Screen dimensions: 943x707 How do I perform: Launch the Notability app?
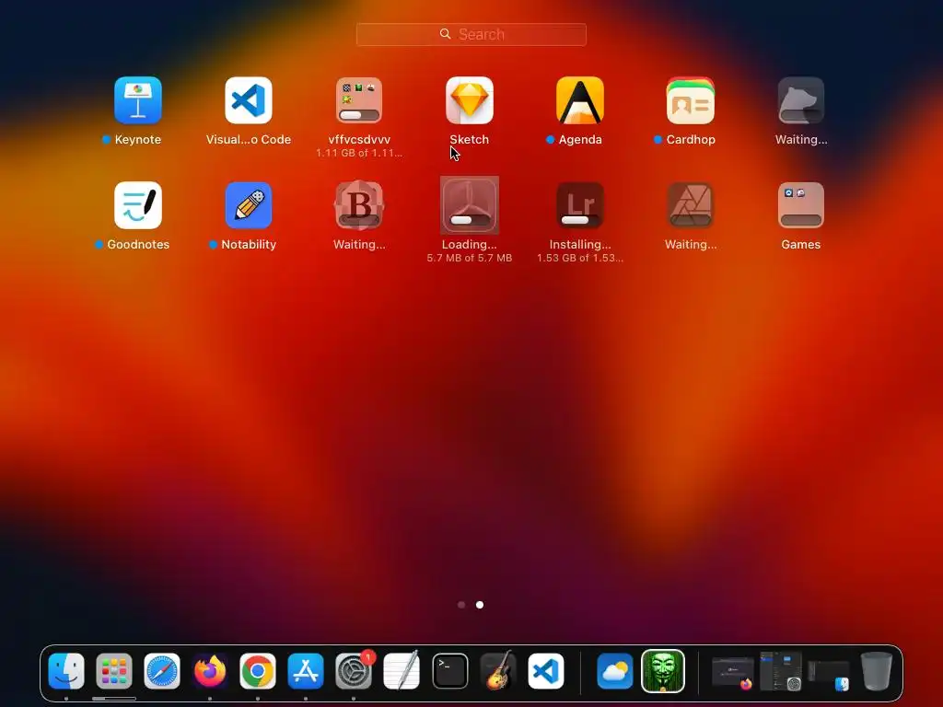(249, 205)
